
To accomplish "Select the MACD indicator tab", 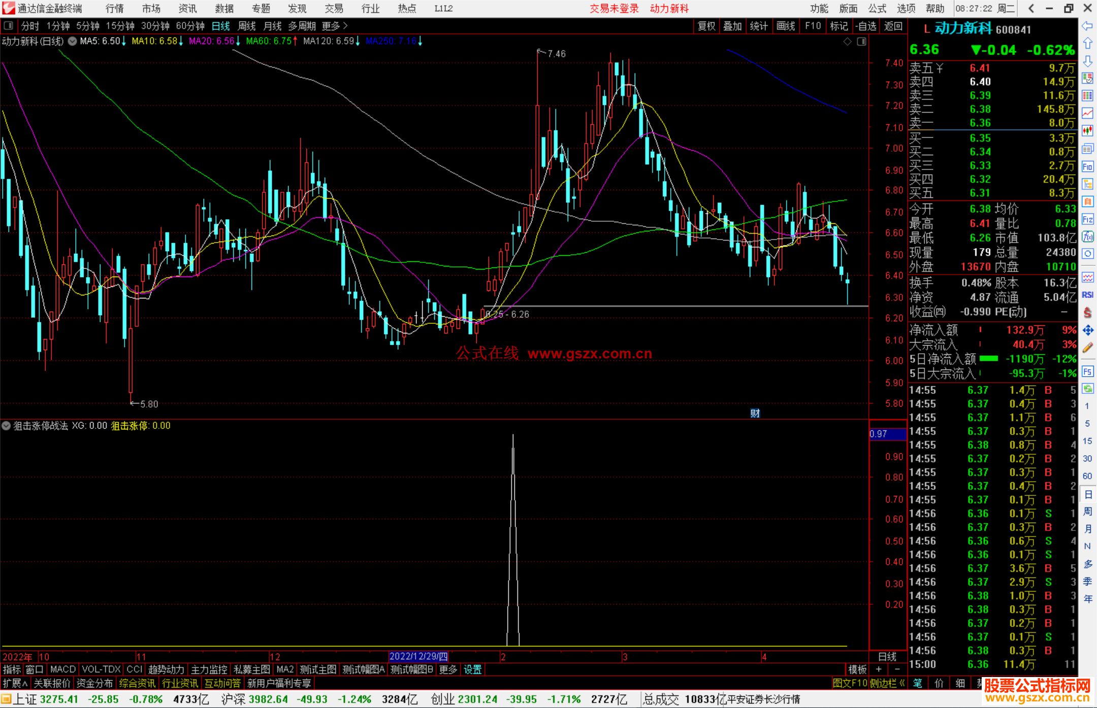I will [x=63, y=669].
